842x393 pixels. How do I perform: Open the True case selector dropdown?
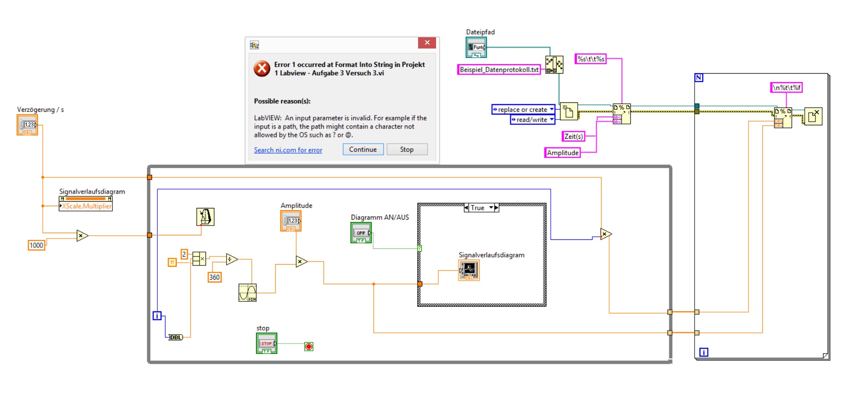coord(491,208)
